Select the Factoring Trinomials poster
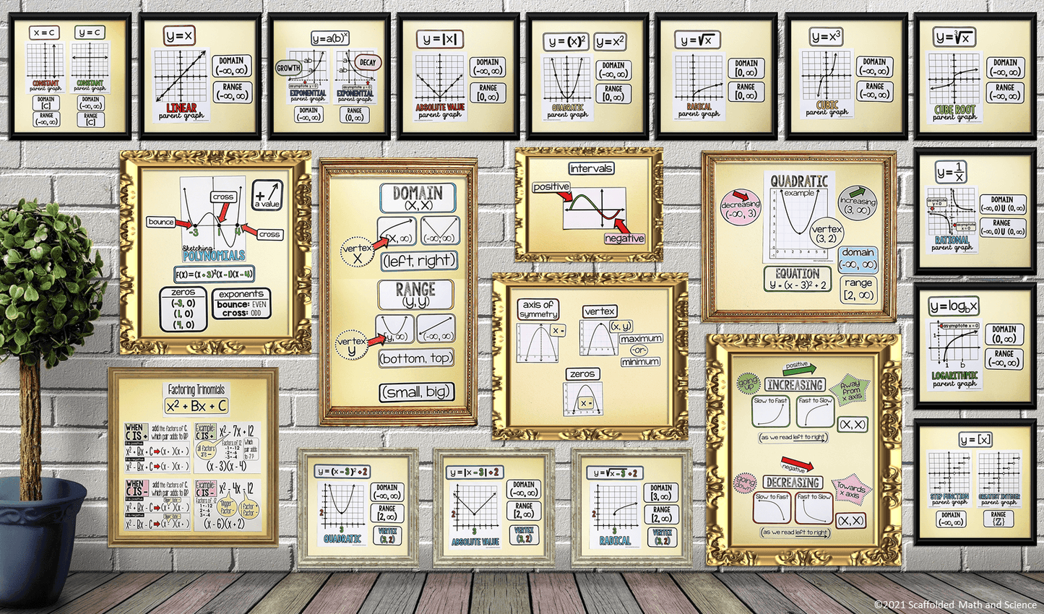Image resolution: width=1044 pixels, height=614 pixels. pyautogui.click(x=194, y=457)
